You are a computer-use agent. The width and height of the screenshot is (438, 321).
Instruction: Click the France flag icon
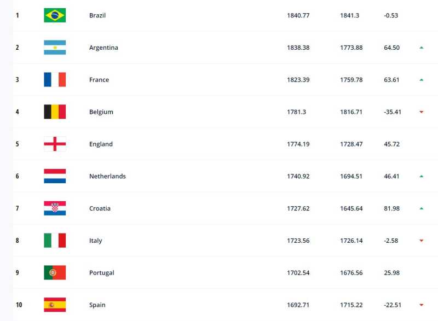[55, 80]
